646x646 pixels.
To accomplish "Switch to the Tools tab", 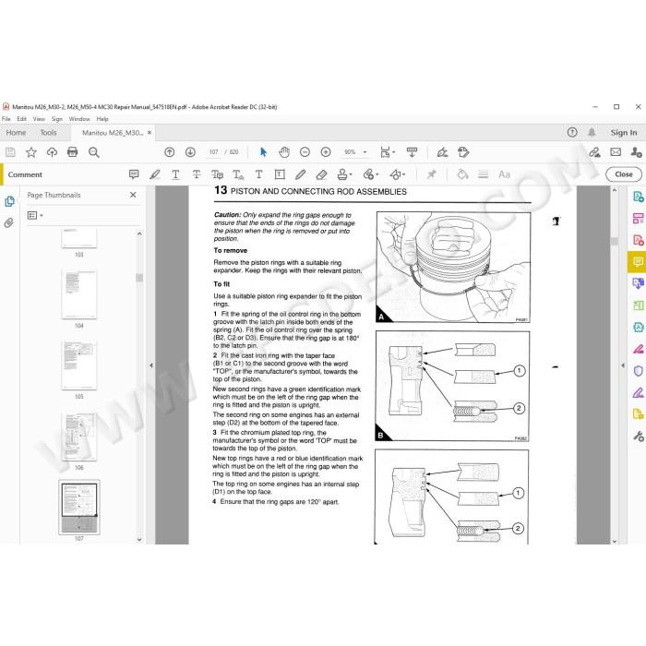I will [48, 133].
